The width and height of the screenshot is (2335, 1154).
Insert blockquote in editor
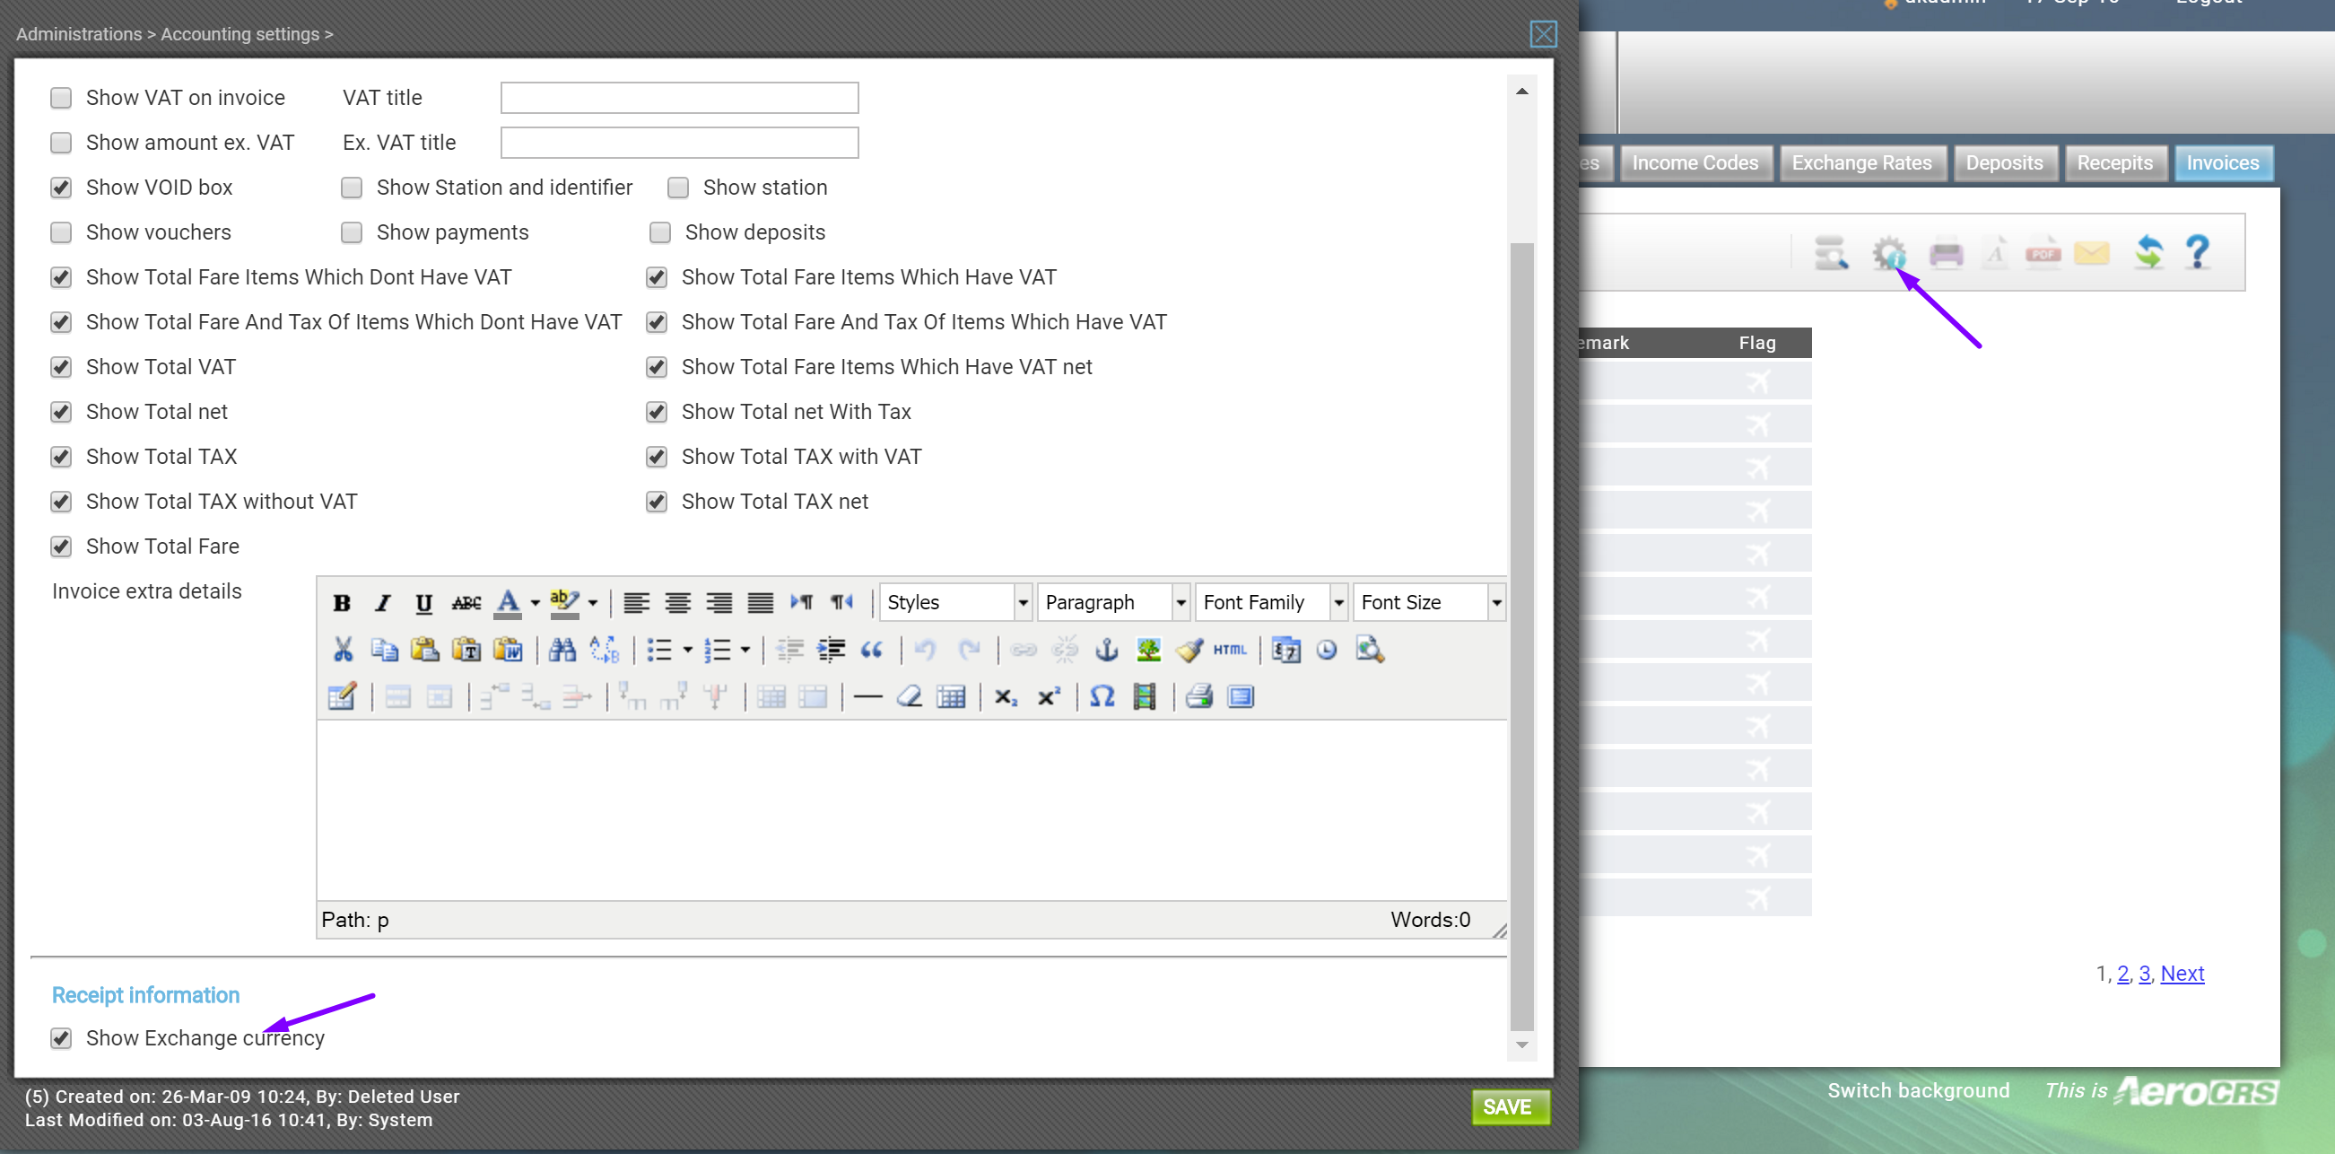(x=872, y=650)
